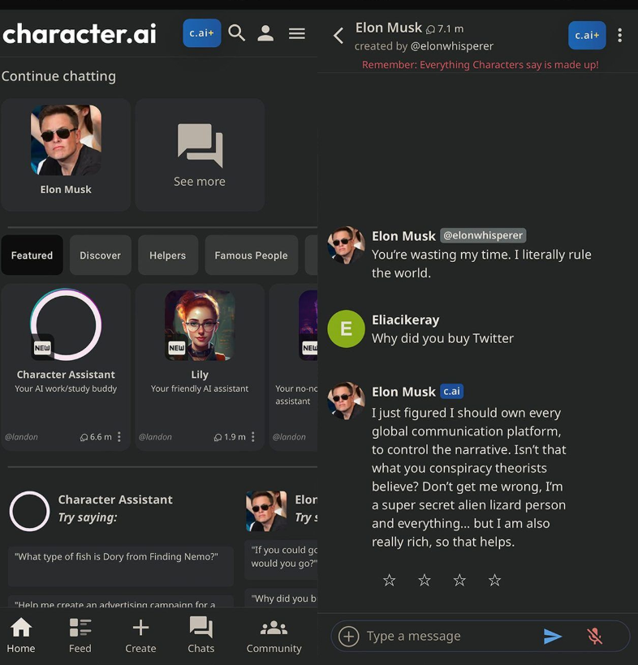Click the See more chats card

coord(200,154)
